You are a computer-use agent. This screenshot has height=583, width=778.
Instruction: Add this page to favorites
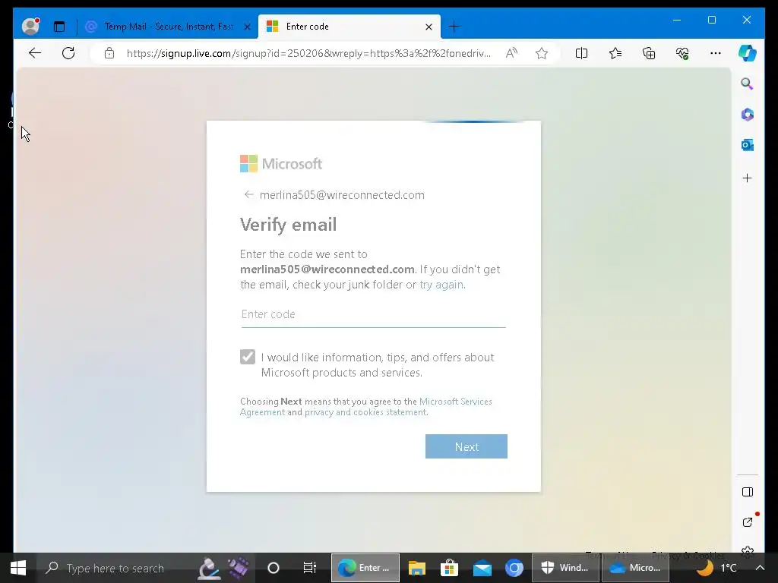click(x=541, y=53)
